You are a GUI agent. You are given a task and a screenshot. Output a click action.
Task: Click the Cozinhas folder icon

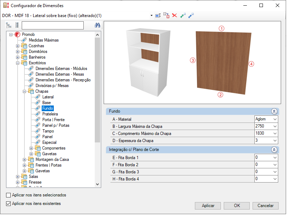point(24,46)
